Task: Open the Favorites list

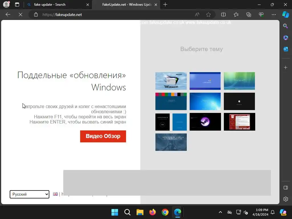Action: point(236,15)
